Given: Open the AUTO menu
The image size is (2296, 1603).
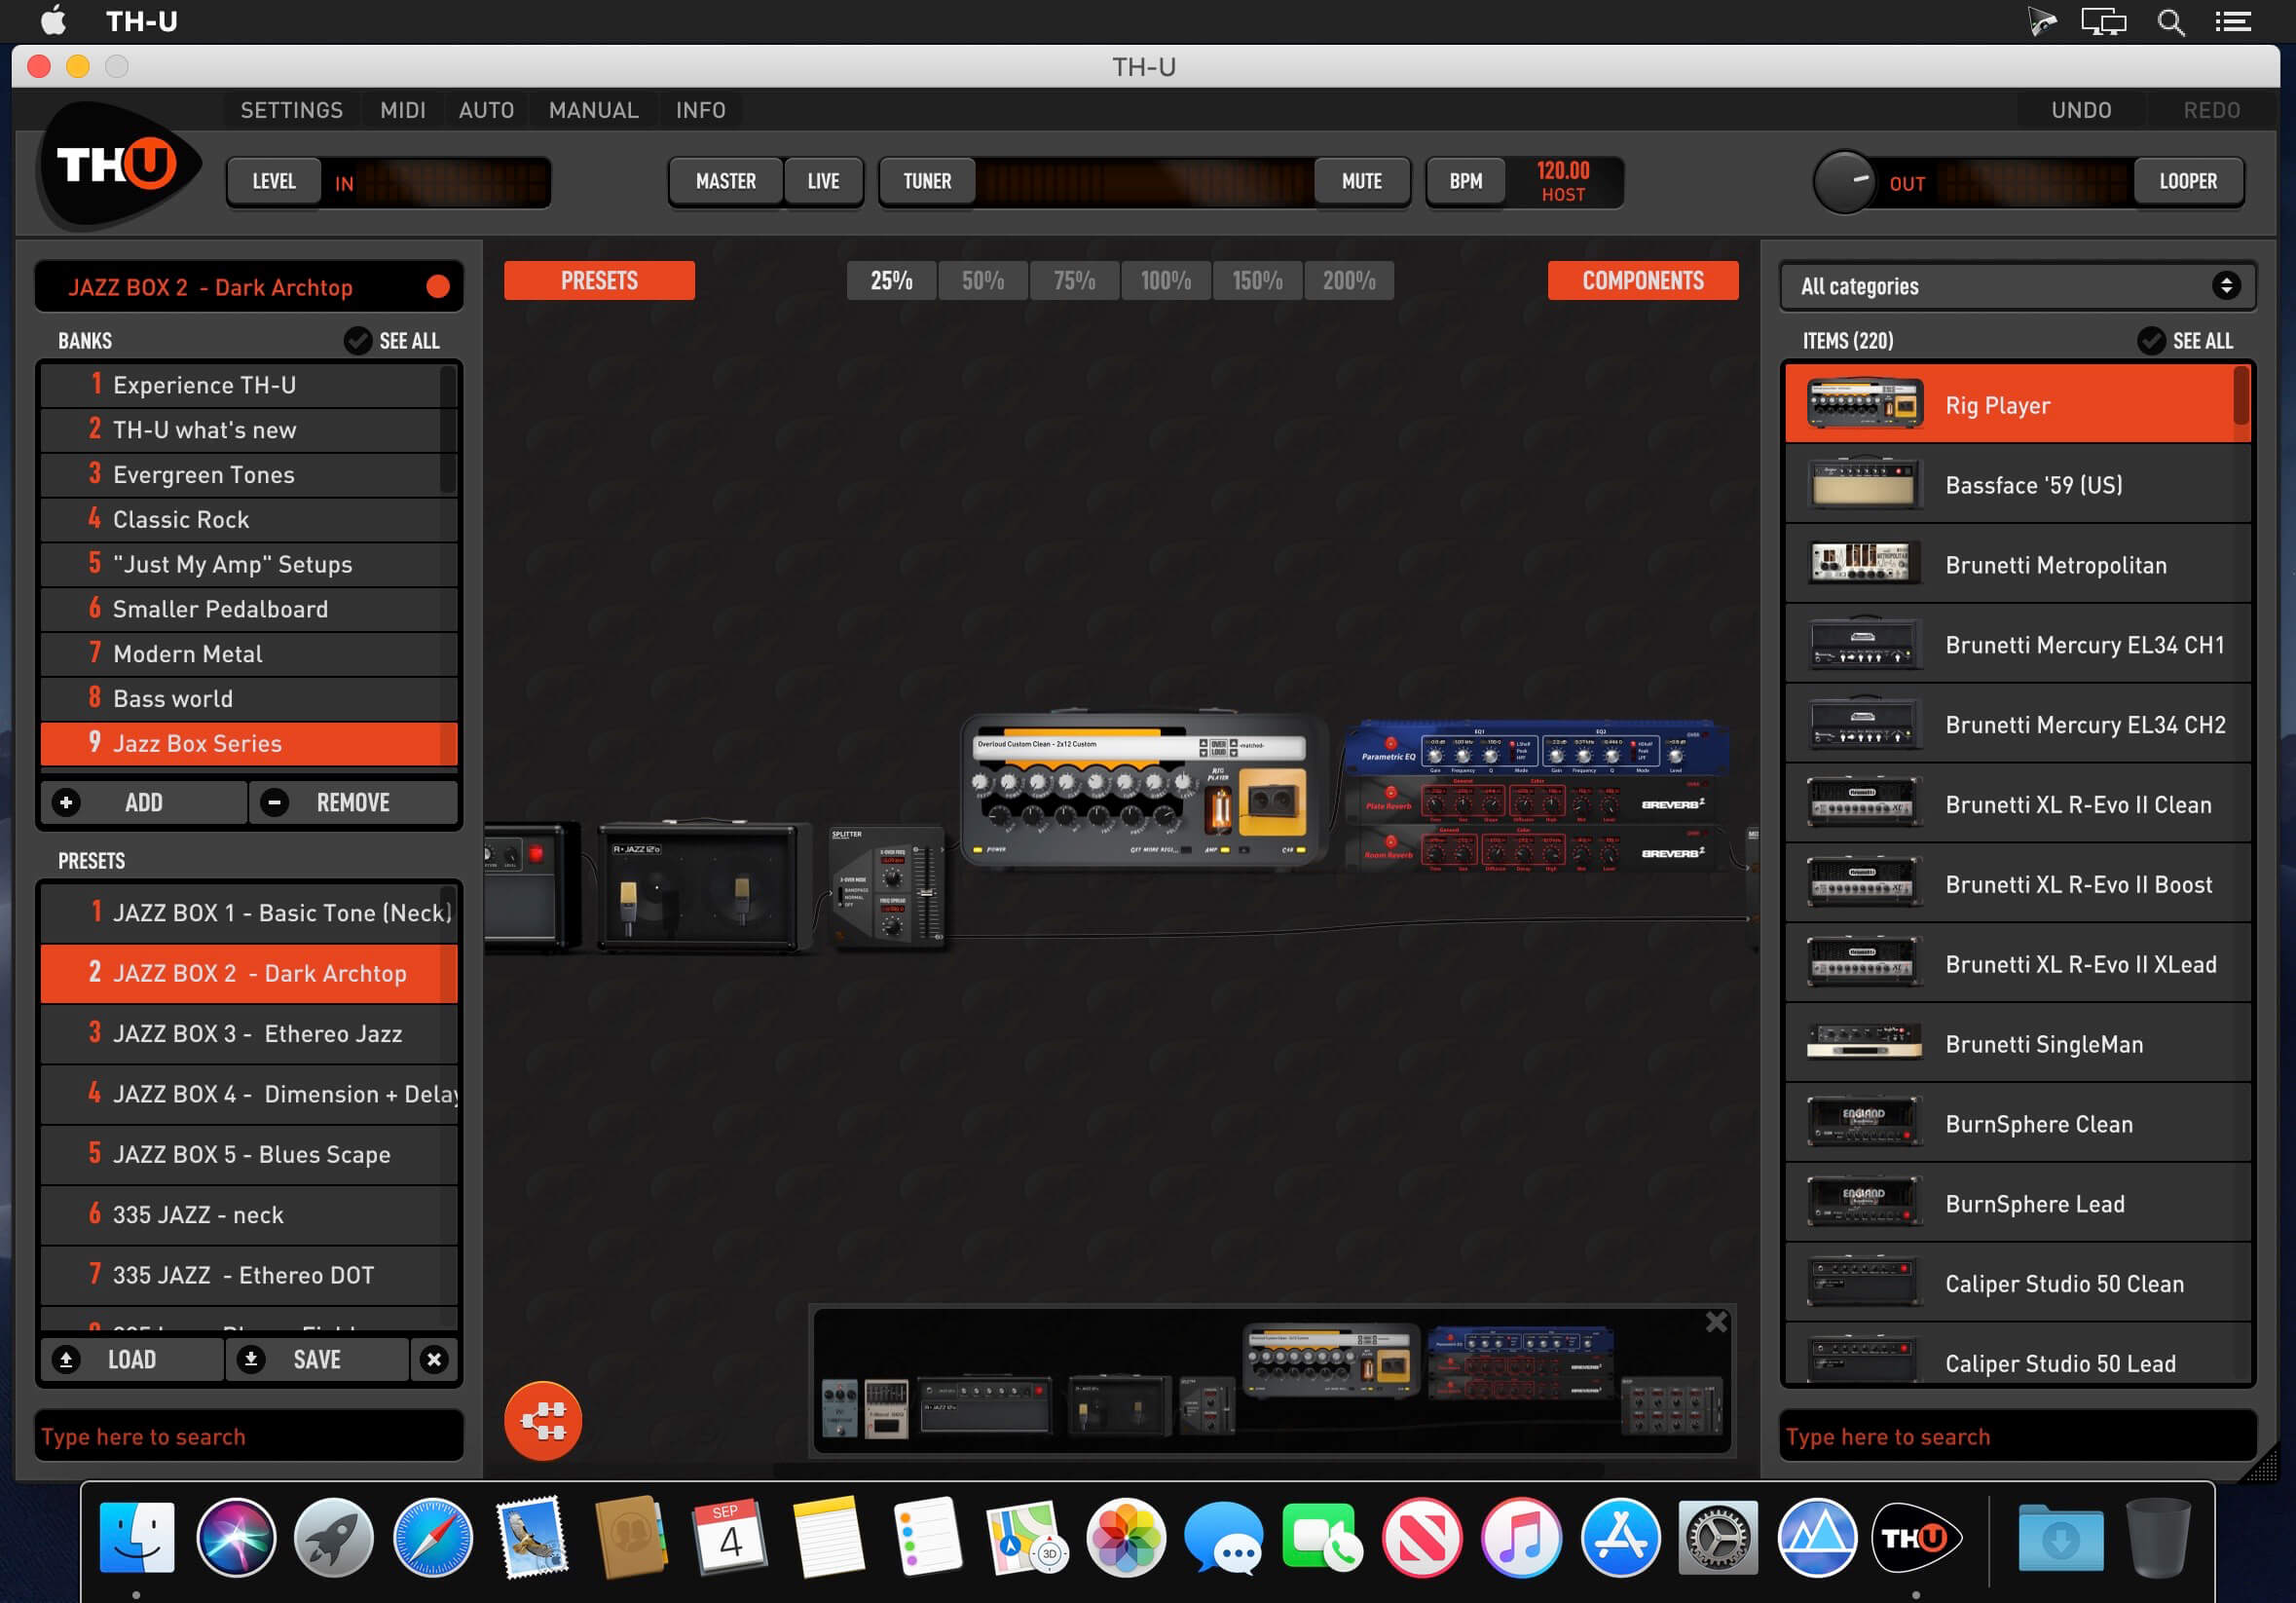Looking at the screenshot, I should click(486, 110).
